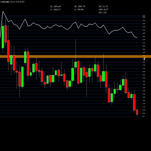Viewport: 151px width, 151px height.
Task: Click the 99 price axis label
Action: tap(143, 116)
